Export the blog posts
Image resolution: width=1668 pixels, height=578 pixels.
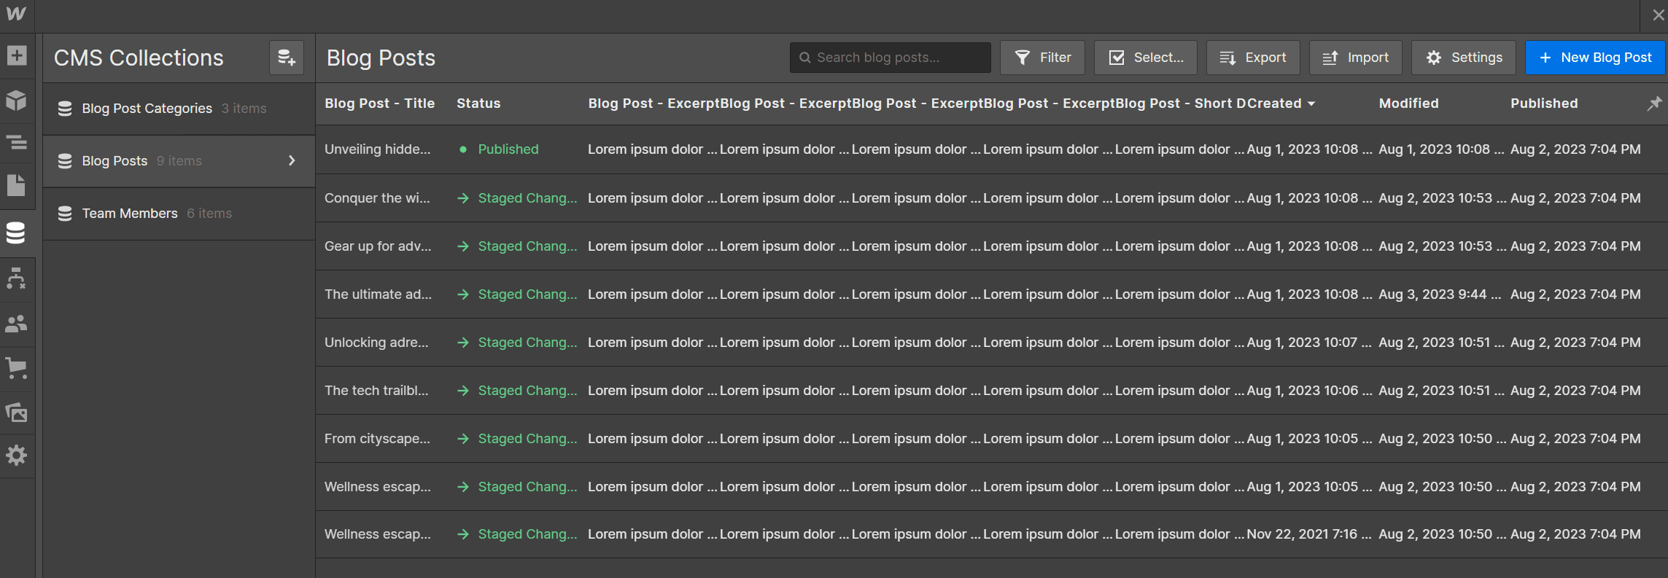pos(1253,58)
